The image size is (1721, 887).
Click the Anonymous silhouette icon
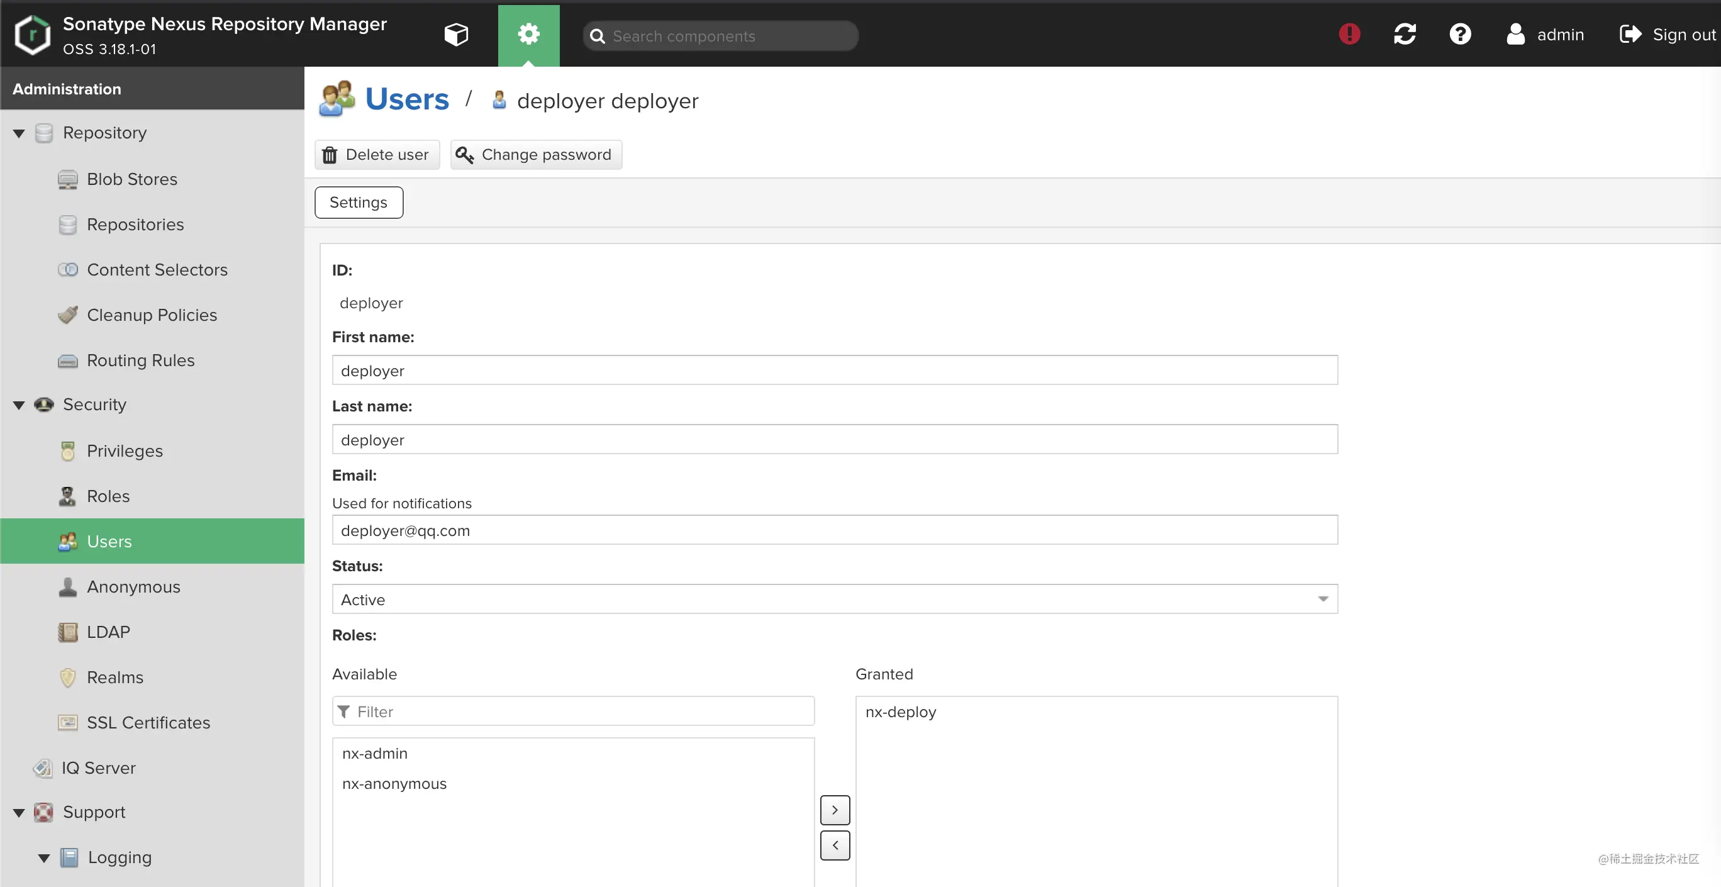coord(67,586)
